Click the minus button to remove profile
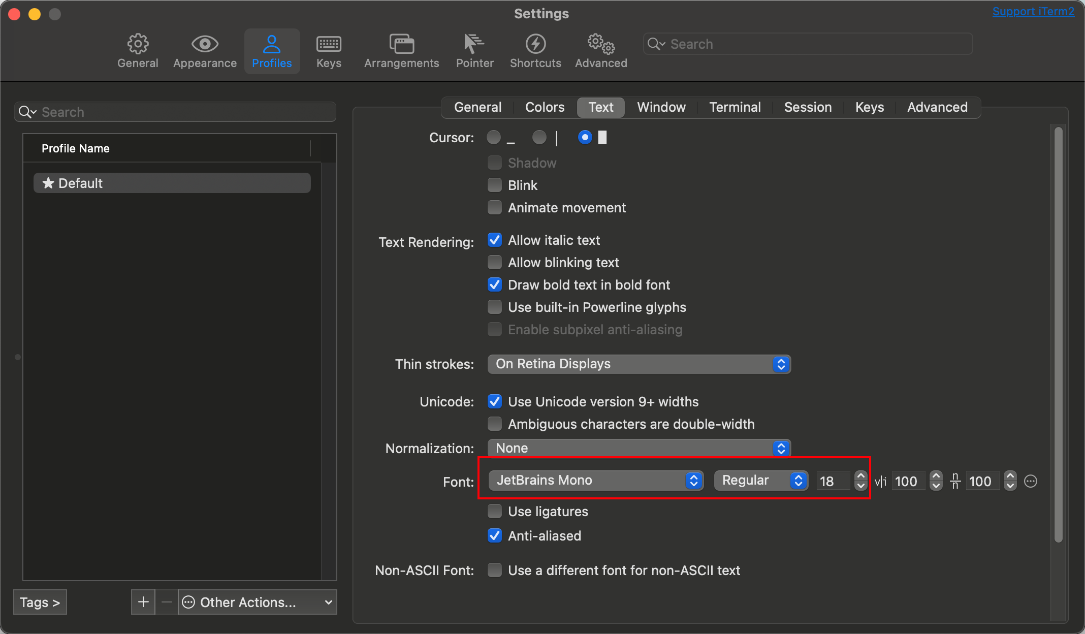Viewport: 1085px width, 634px height. [x=167, y=602]
